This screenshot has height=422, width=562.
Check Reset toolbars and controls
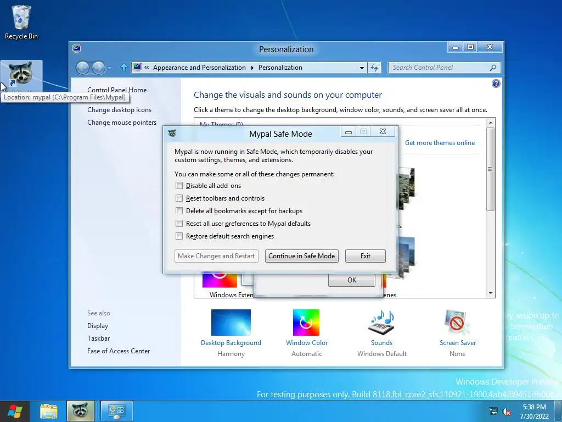pyautogui.click(x=179, y=198)
